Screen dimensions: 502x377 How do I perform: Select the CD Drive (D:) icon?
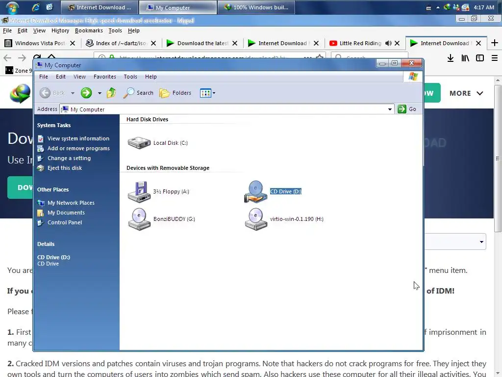pyautogui.click(x=255, y=192)
